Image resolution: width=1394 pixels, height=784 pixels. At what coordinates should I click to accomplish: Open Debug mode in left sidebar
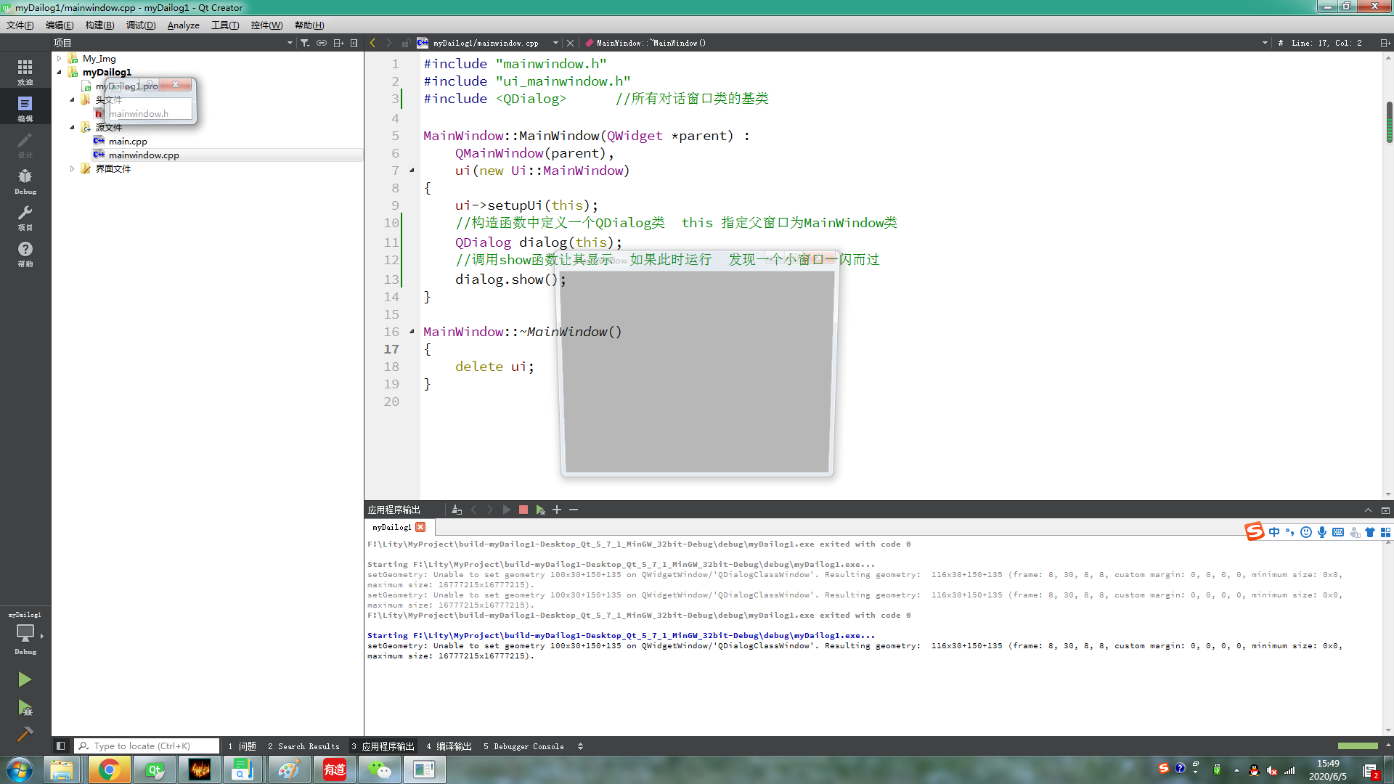[25, 181]
